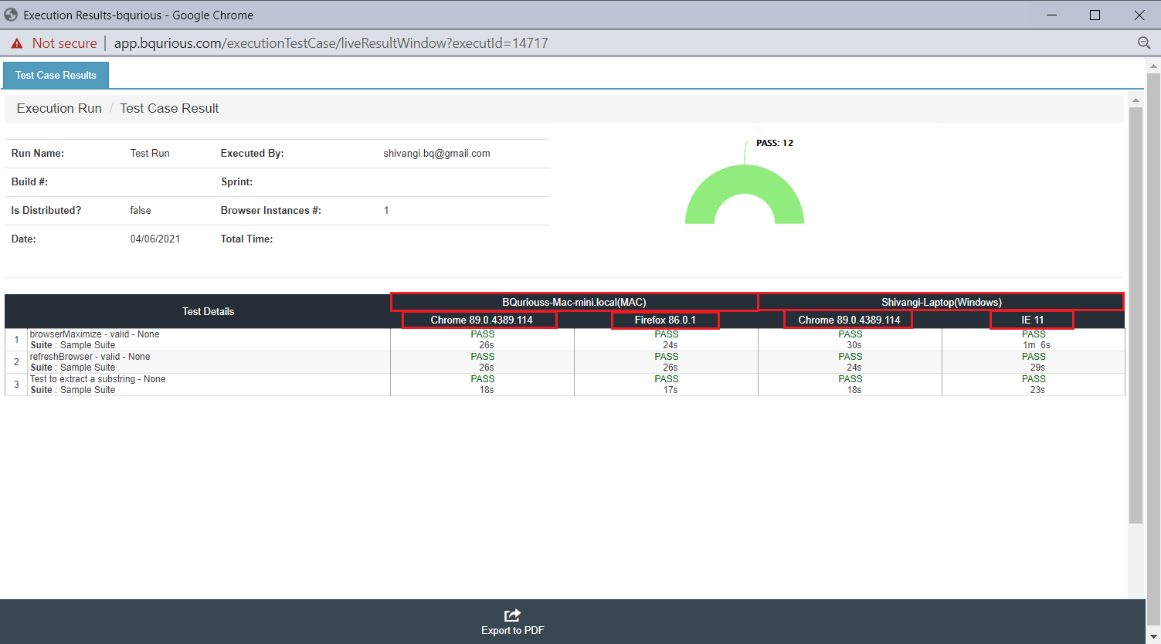The width and height of the screenshot is (1161, 644).
Task: Click the 29s duration value
Action: 1037,368
